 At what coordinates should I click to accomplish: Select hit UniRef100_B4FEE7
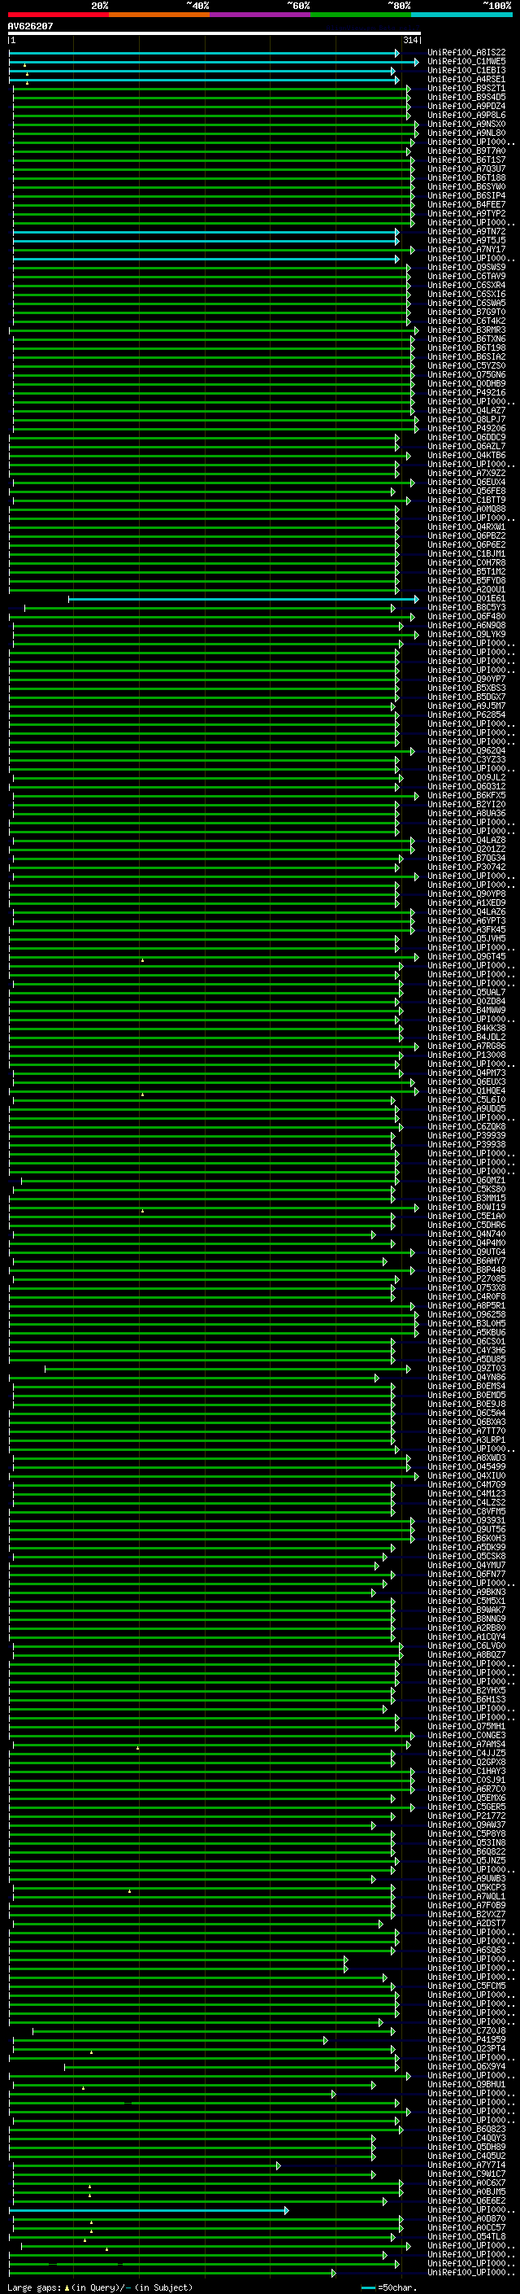coord(466,205)
